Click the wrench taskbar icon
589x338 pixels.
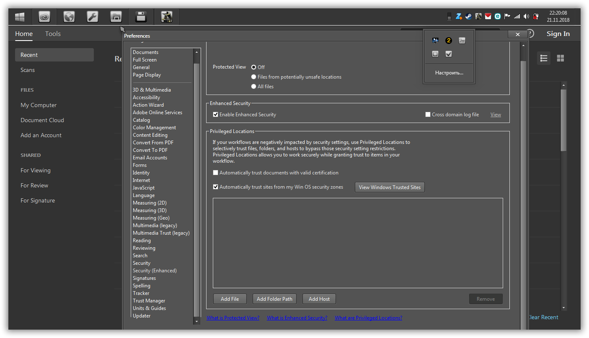point(92,17)
